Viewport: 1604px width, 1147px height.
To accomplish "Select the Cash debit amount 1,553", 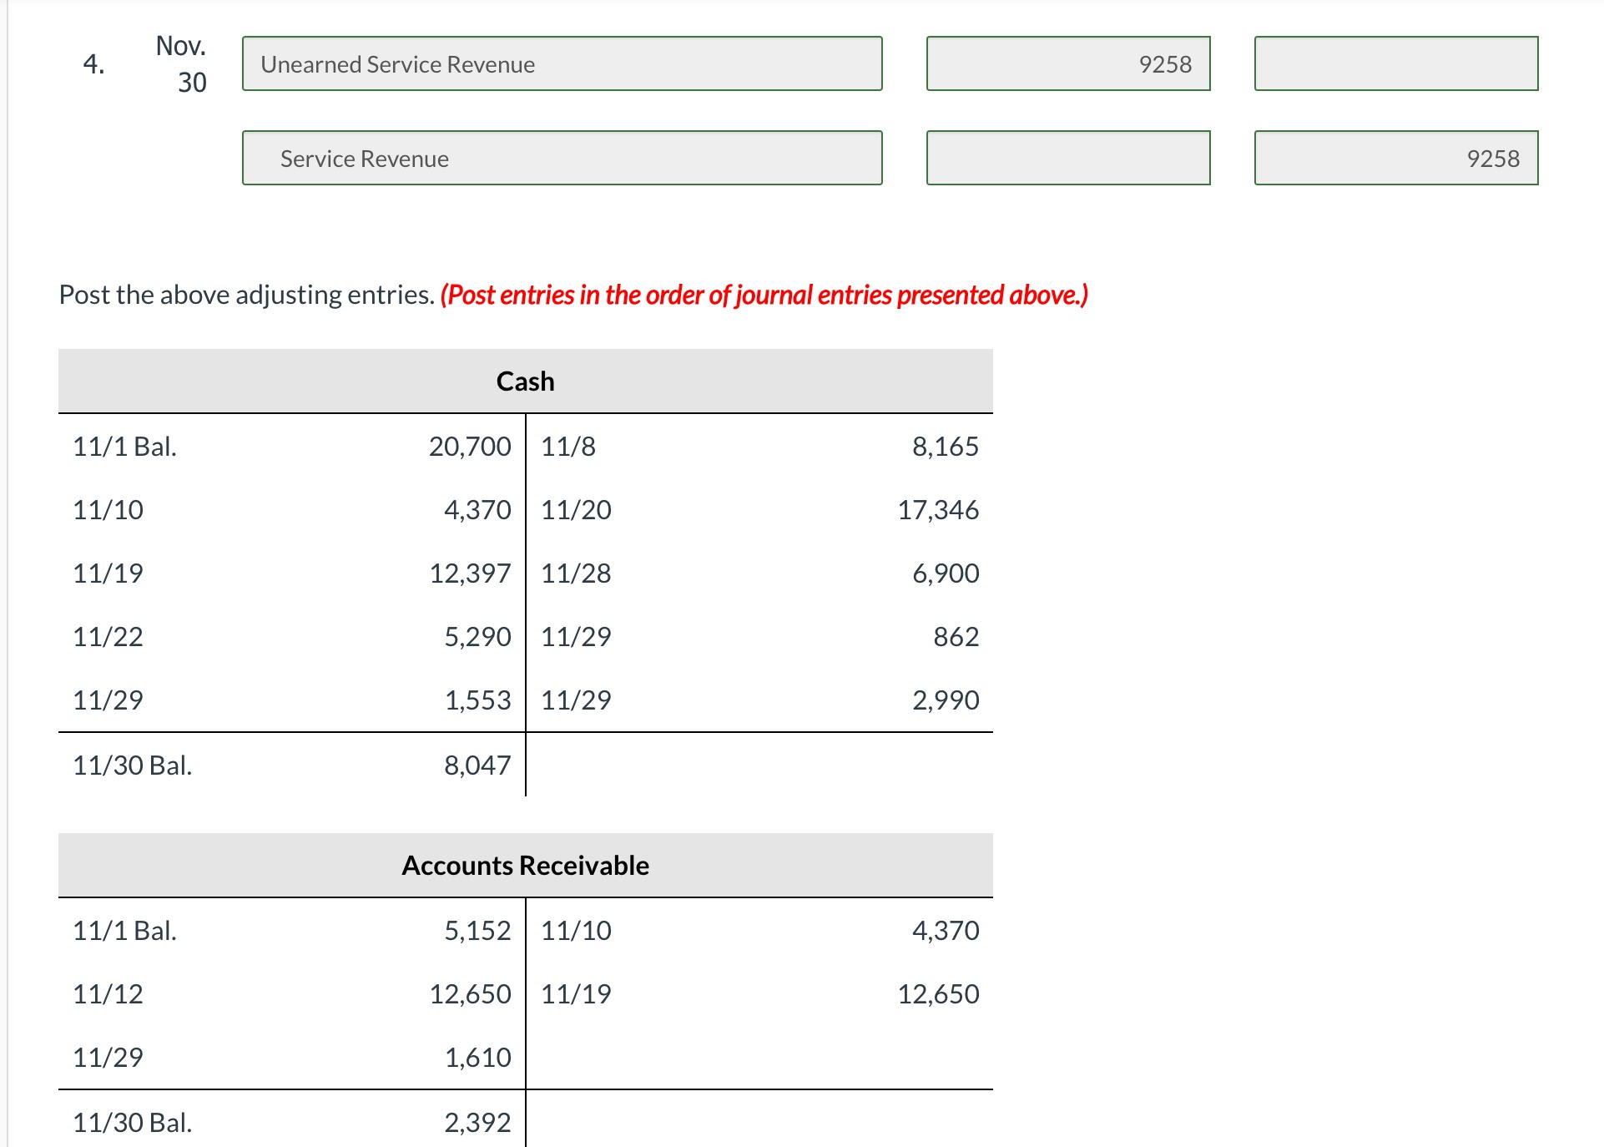I will (x=477, y=700).
